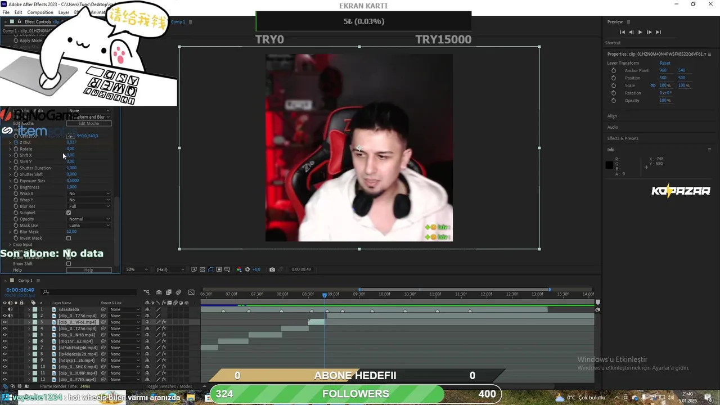Open parent dropdown of layer 6
The height and width of the screenshot is (405, 720).
(x=124, y=341)
